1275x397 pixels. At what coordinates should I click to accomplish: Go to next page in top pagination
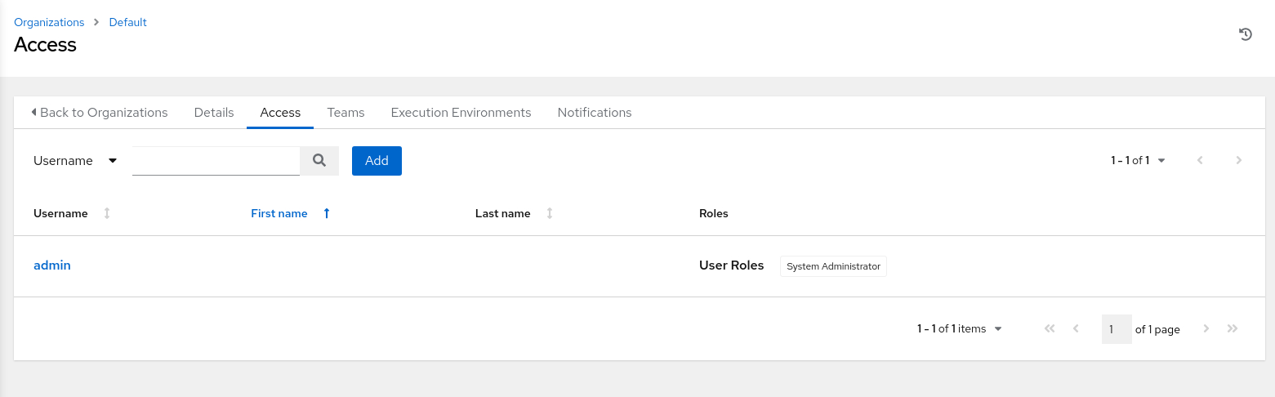click(x=1239, y=160)
